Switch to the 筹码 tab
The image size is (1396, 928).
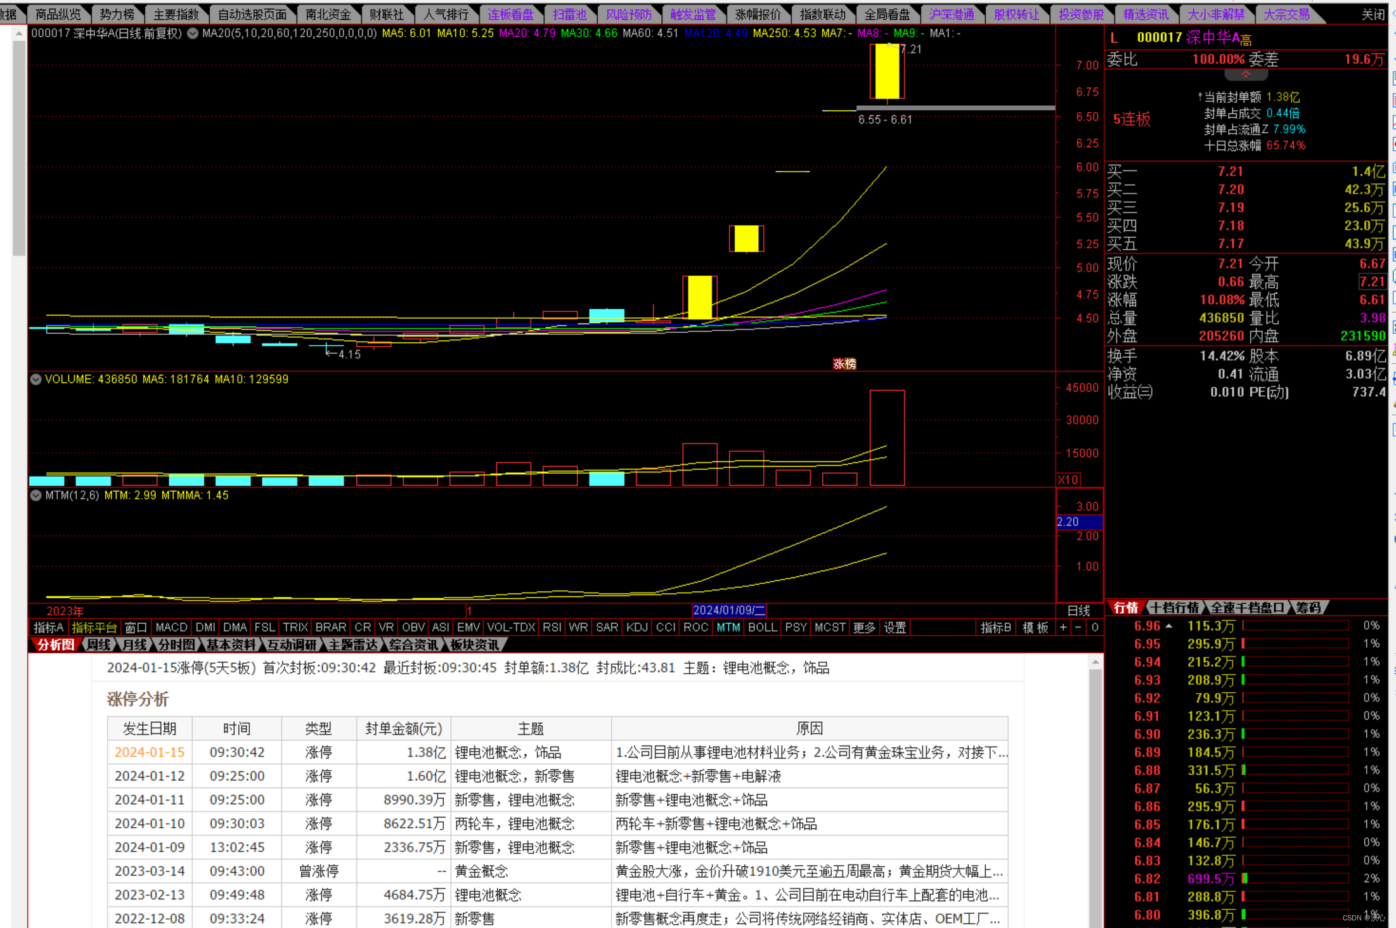(1308, 607)
